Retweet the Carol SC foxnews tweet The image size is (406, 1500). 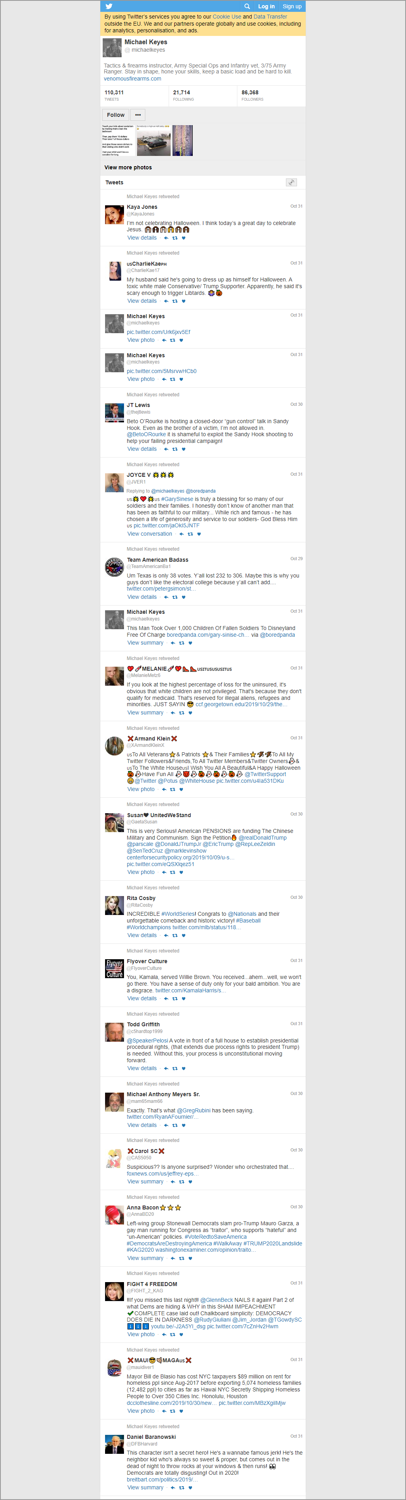(181, 1181)
